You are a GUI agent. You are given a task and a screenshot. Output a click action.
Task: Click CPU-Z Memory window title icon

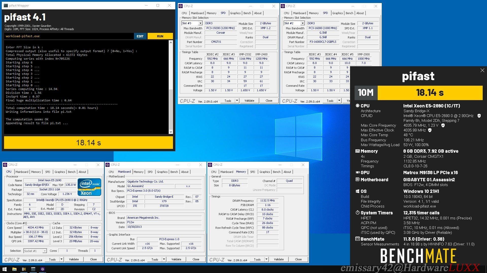210,165
